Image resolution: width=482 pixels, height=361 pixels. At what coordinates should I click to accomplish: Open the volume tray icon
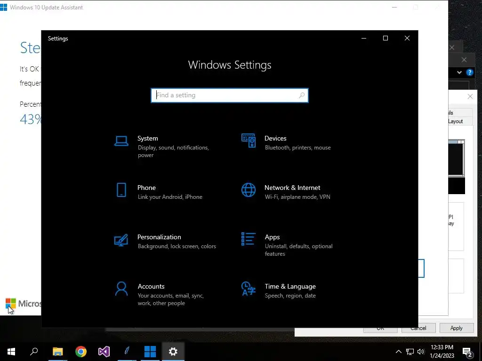coord(421,352)
